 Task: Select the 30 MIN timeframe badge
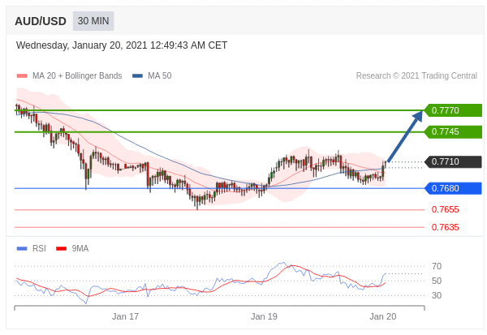pyautogui.click(x=93, y=21)
